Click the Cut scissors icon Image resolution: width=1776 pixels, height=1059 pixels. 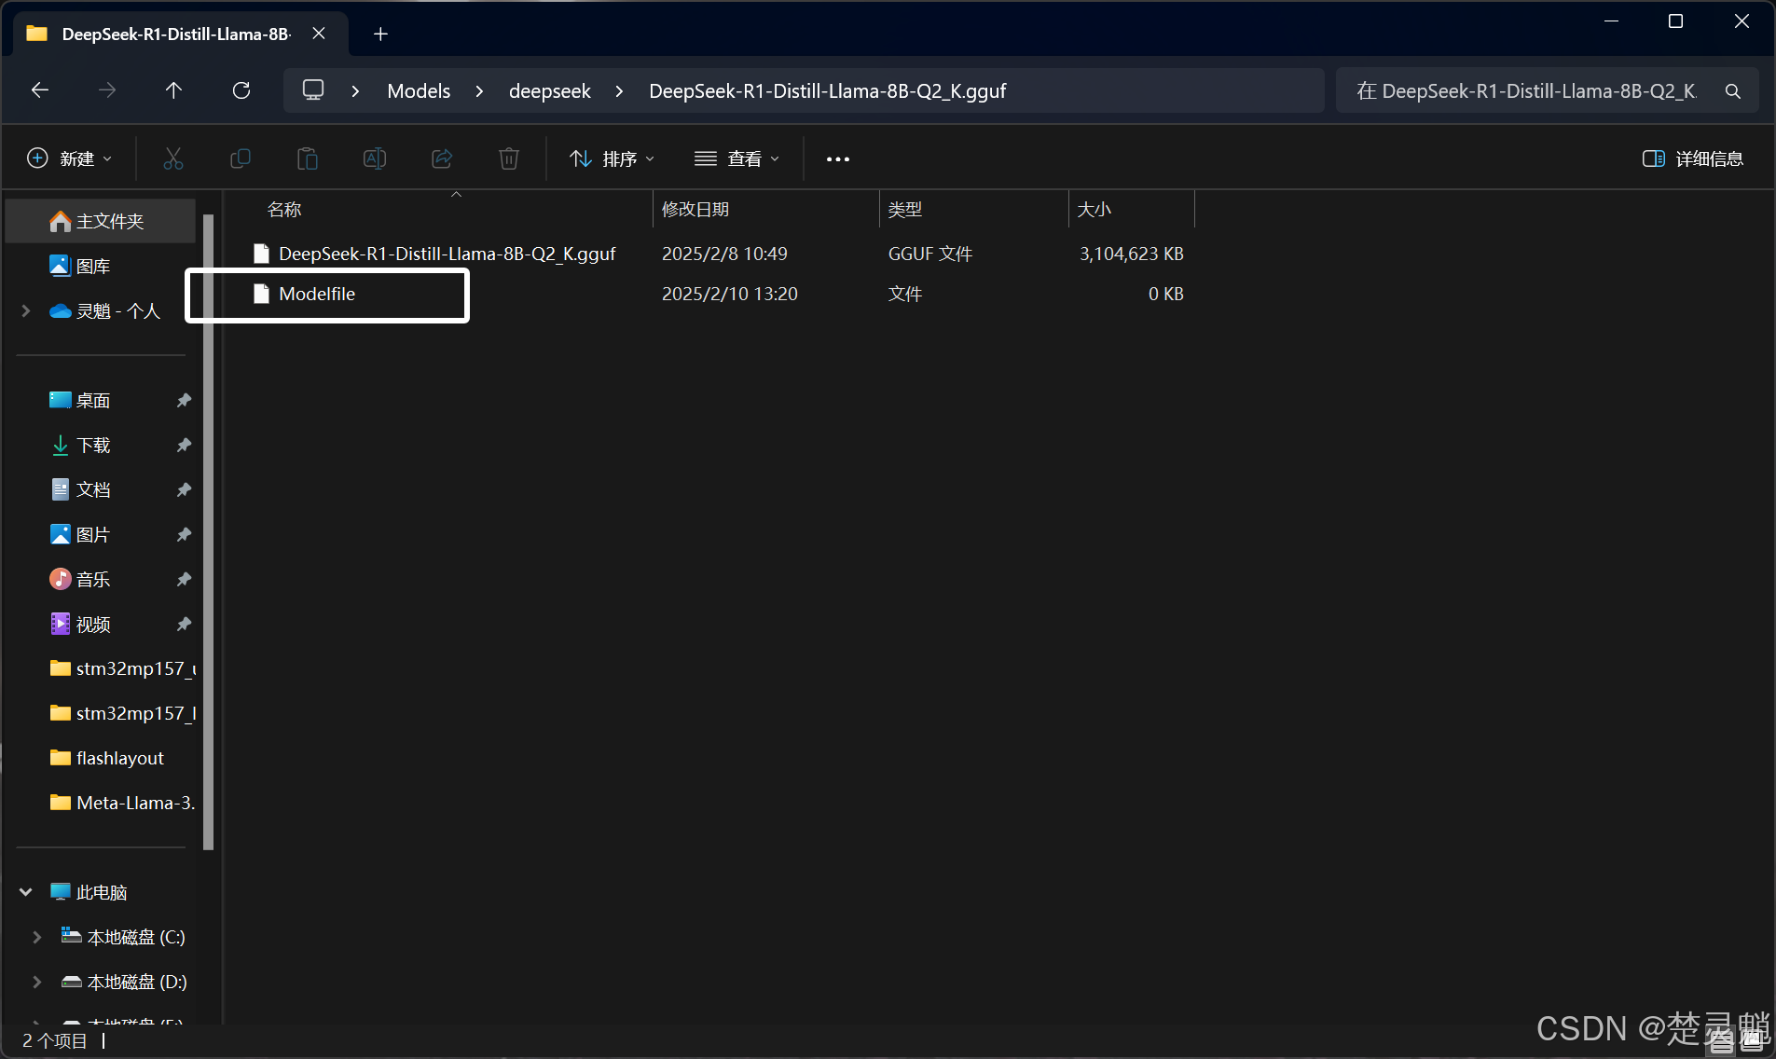pos(173,158)
